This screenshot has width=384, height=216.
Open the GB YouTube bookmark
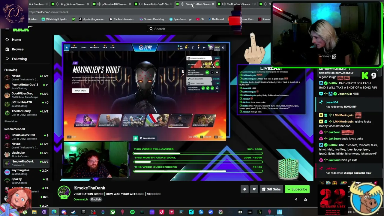tap(200, 19)
